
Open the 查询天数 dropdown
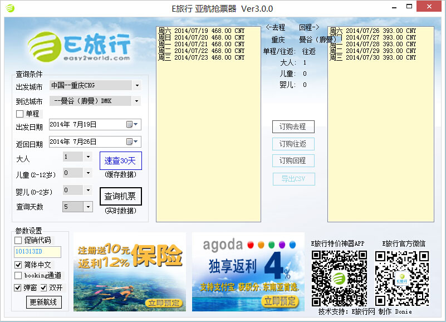88,207
